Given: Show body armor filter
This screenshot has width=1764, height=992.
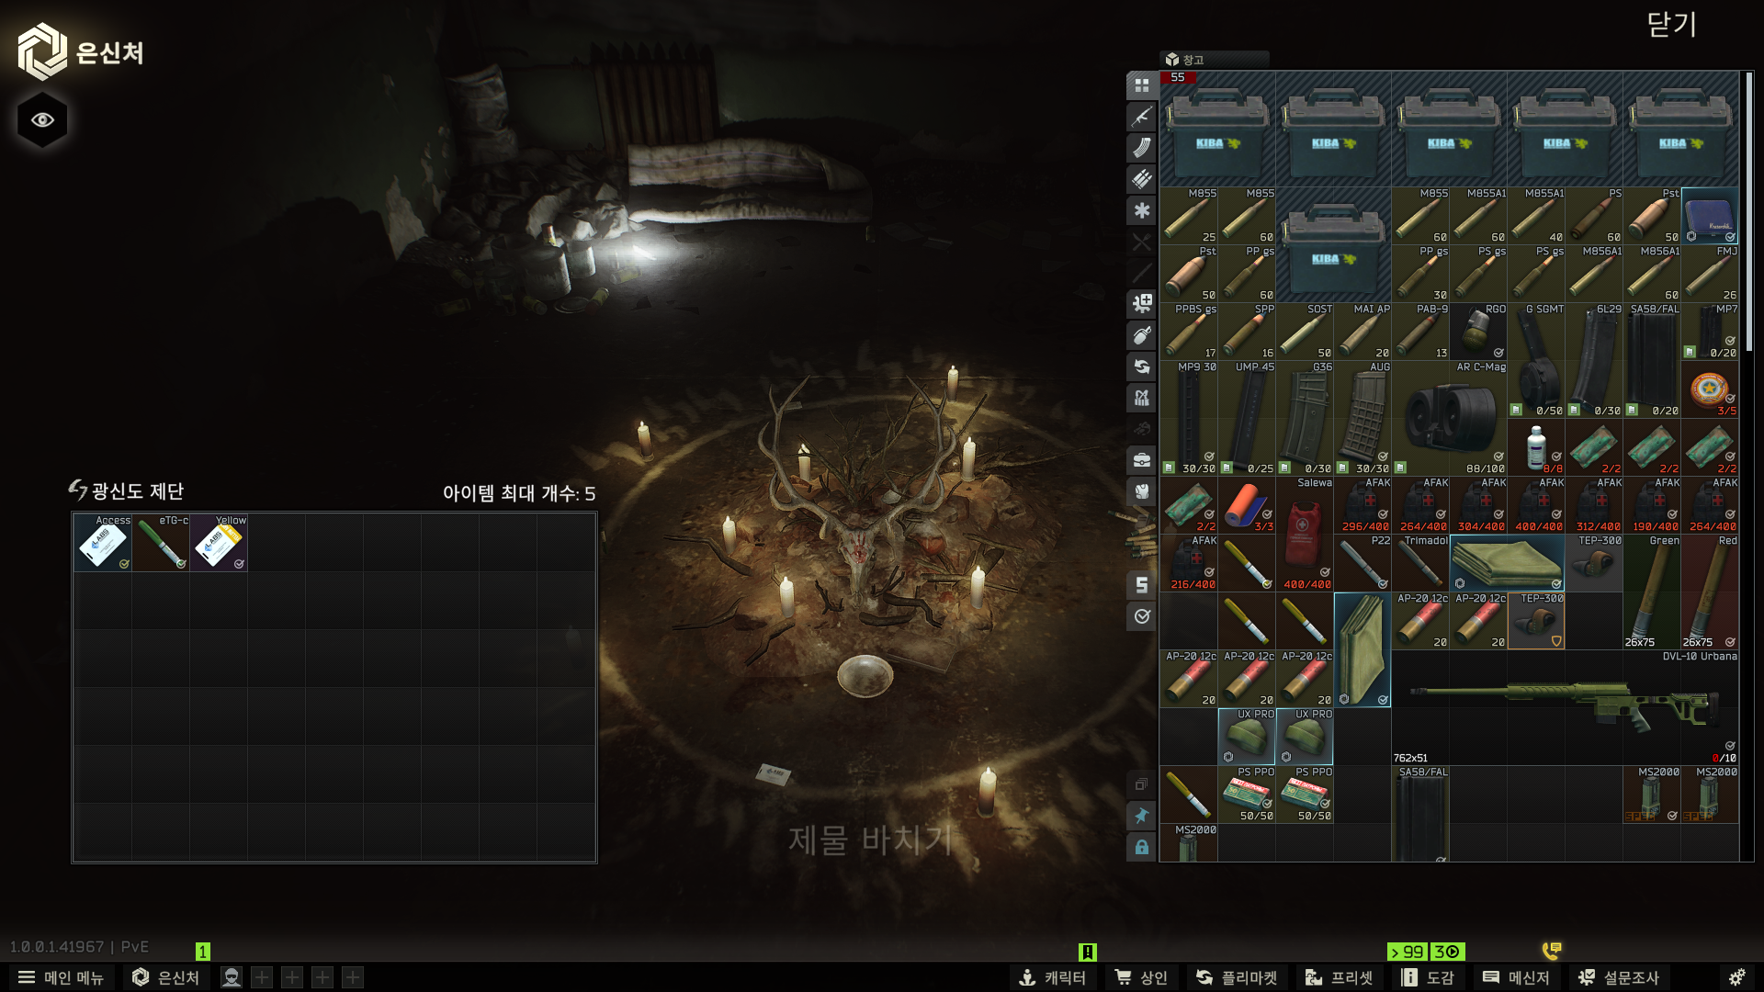Looking at the screenshot, I should click(1141, 491).
